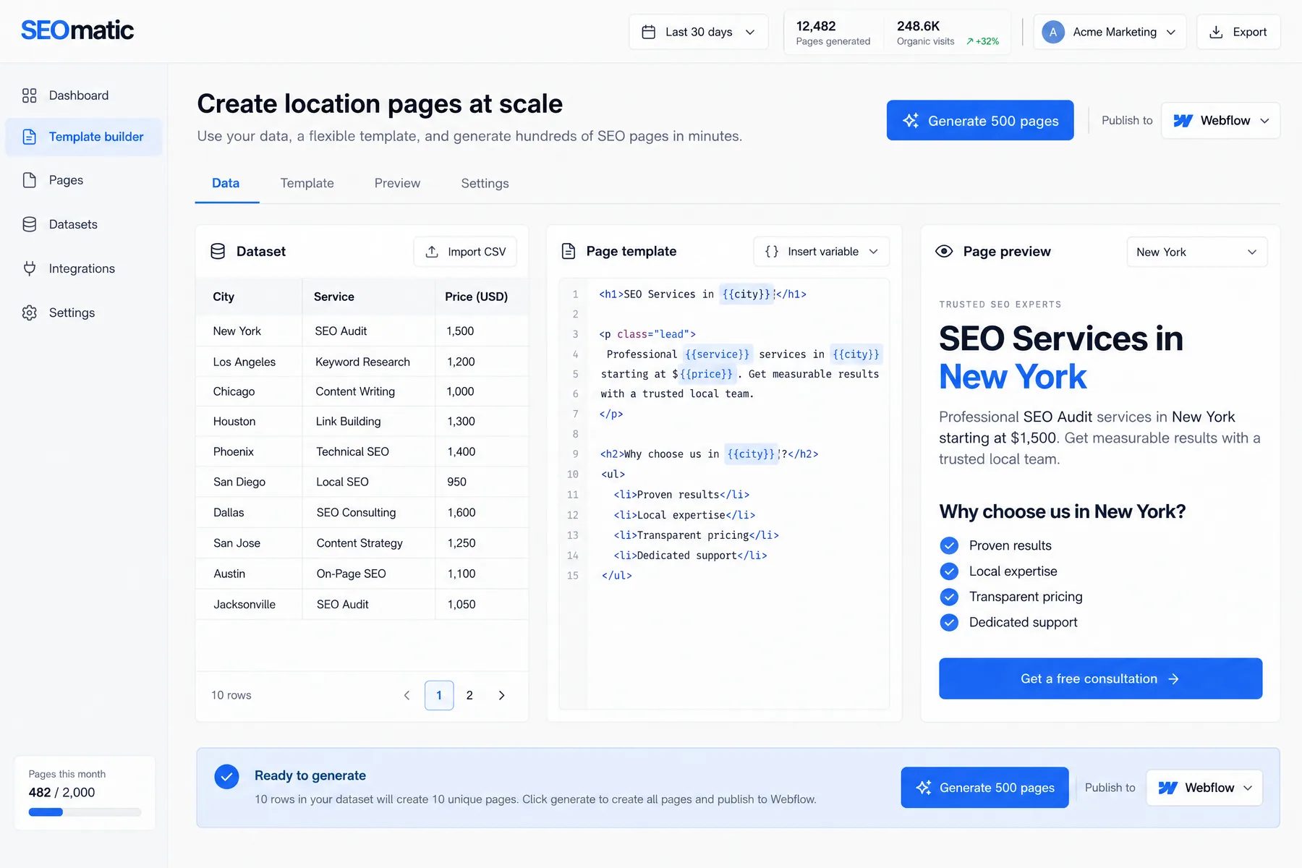Switch to the Preview tab
1302x868 pixels.
pos(397,184)
